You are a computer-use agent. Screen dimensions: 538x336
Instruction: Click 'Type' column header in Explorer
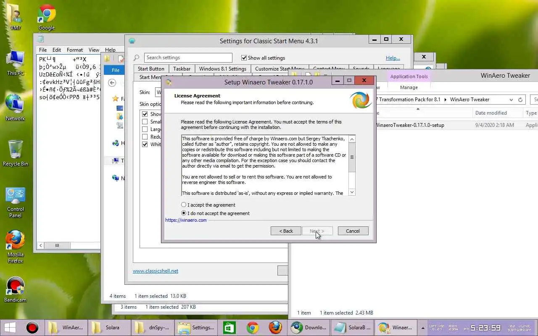tap(531, 113)
